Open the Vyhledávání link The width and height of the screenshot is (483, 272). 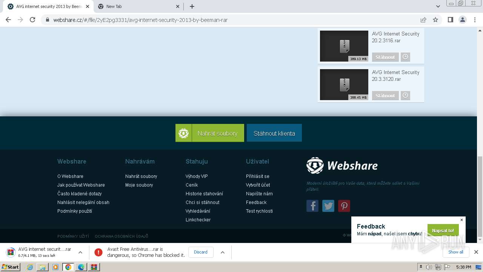pos(198,211)
